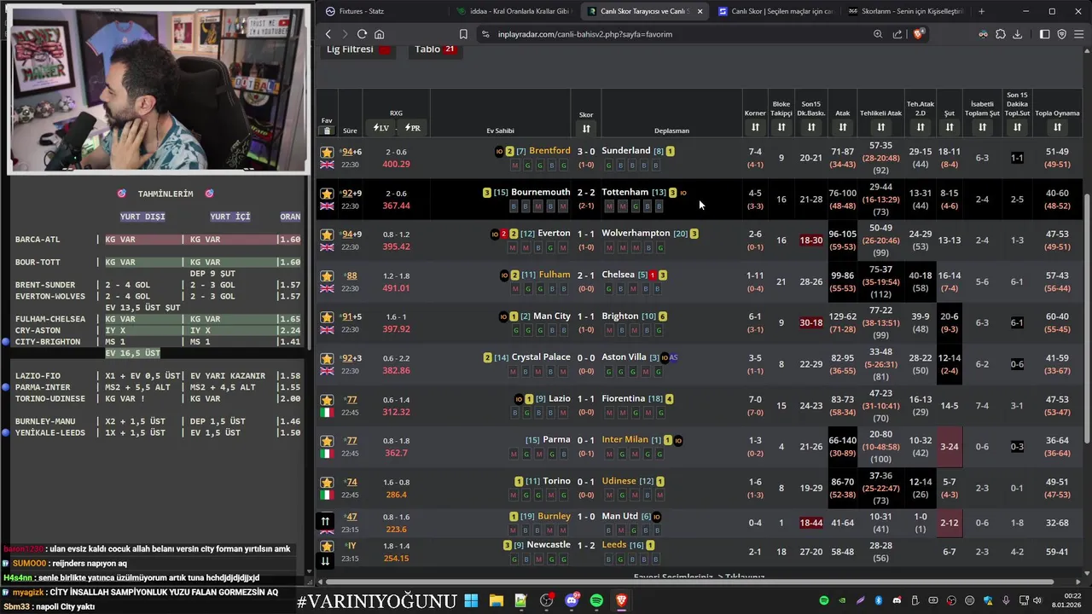The height and width of the screenshot is (614, 1092).
Task: Sort by the Tehlikeli Atak column arrows
Action: tap(881, 127)
